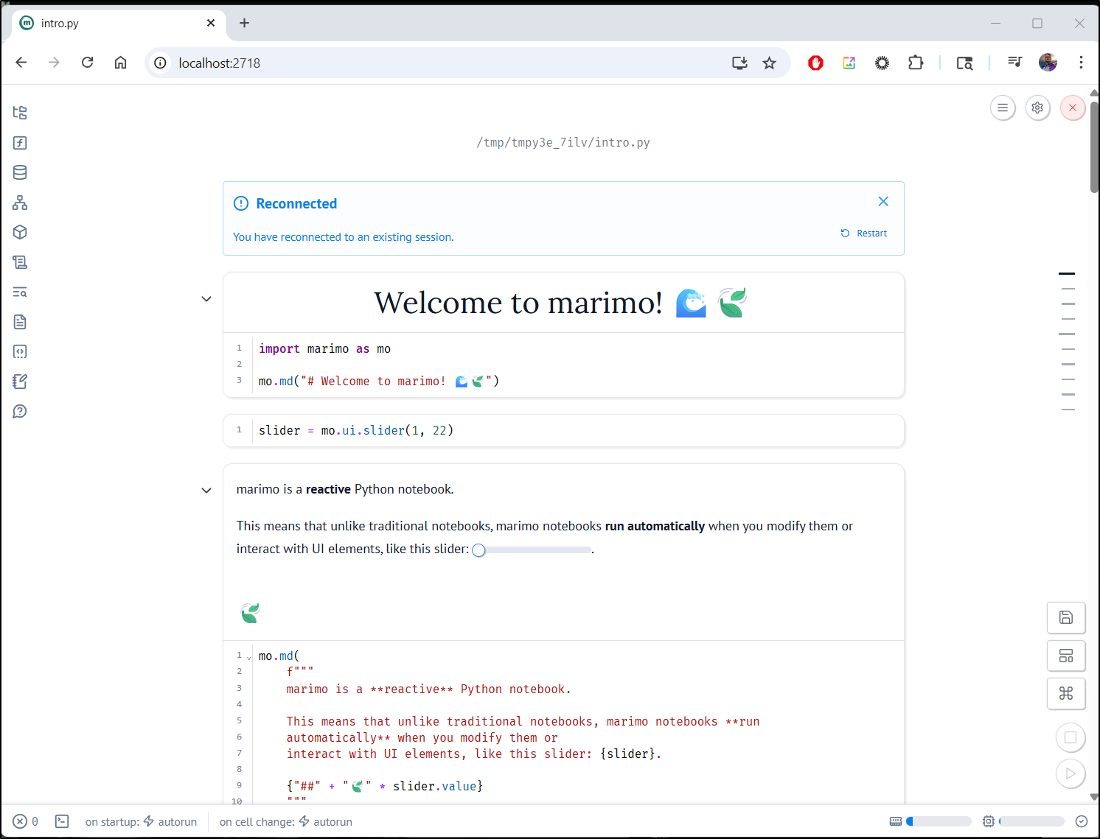Open the notebook hamburger menu
This screenshot has width=1100, height=839.
pyautogui.click(x=1003, y=108)
